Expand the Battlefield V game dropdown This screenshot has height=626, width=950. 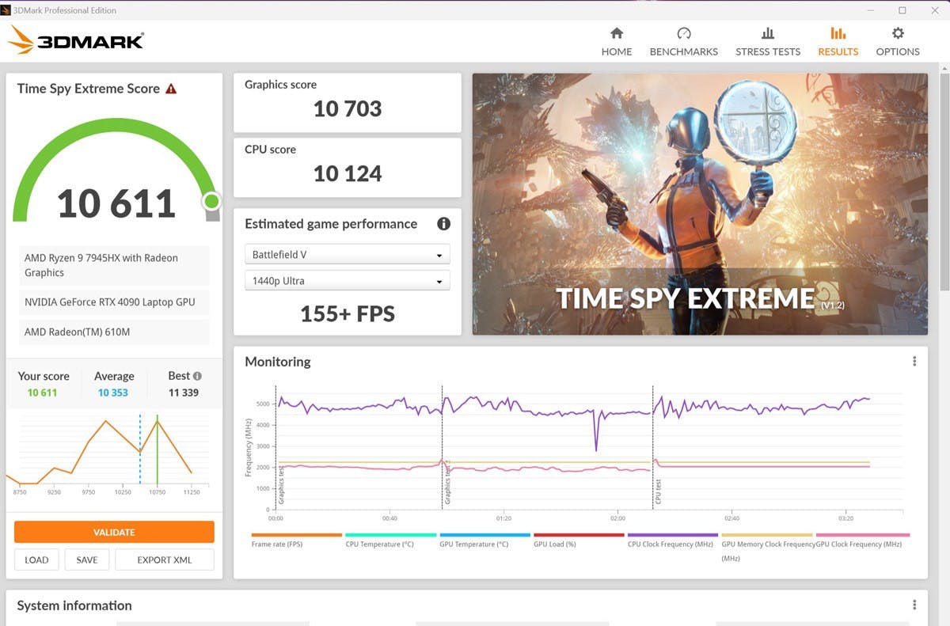(348, 255)
